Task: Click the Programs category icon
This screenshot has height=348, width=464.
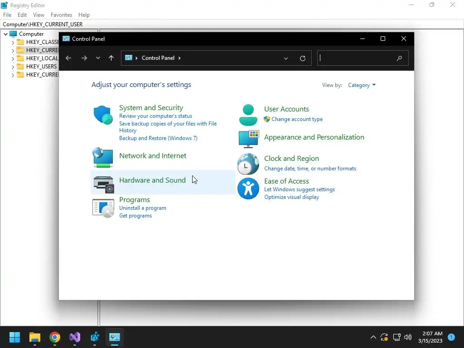Action: pos(103,208)
